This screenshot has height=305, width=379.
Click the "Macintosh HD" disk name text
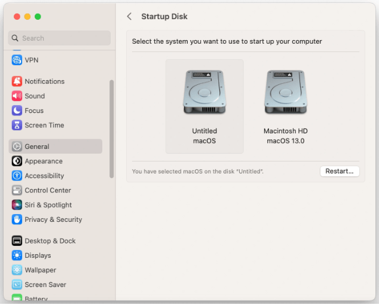[x=286, y=131]
